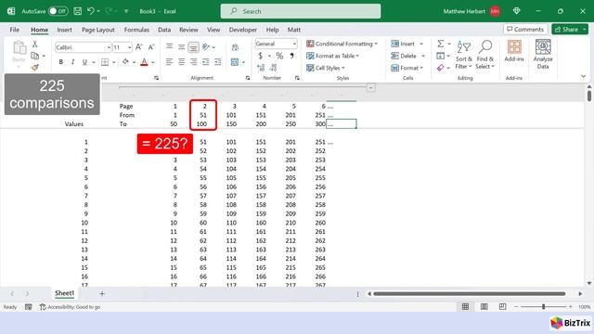Open the View tab
The width and height of the screenshot is (594, 334).
coord(213,30)
